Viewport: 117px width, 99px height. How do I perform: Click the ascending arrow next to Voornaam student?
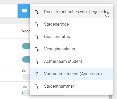[37, 74]
